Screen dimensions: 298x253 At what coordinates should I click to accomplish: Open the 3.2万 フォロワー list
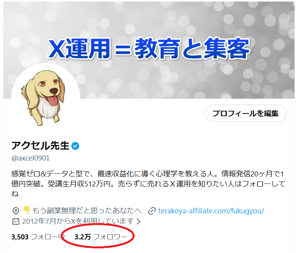[100, 237]
